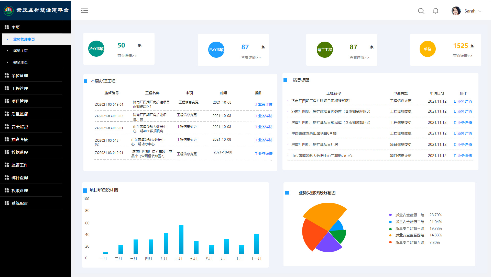Open 查看详情 in the 已办事项 card
The width and height of the screenshot is (492, 277).
pos(251,57)
